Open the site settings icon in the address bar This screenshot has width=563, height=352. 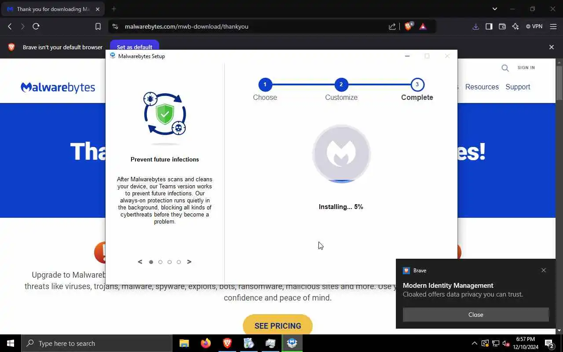click(x=115, y=26)
